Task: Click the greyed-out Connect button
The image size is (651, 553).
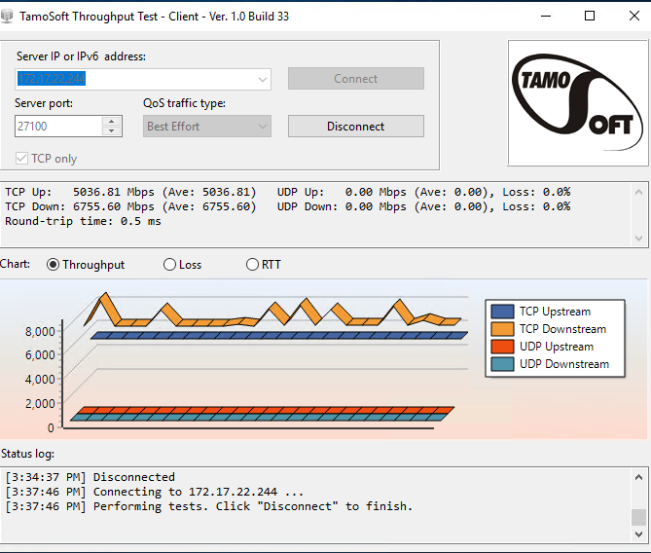Action: click(x=356, y=79)
